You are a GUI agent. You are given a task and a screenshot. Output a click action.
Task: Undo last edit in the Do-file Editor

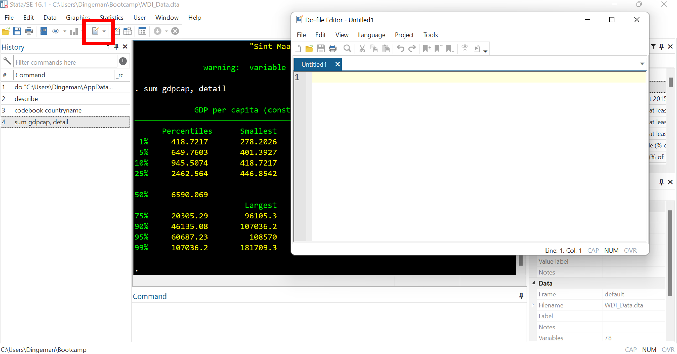pos(400,48)
